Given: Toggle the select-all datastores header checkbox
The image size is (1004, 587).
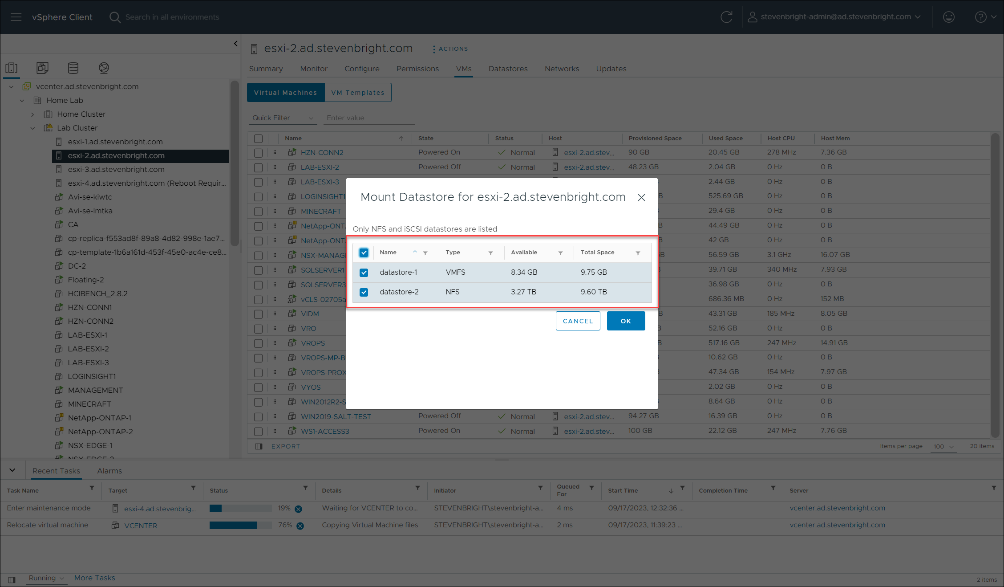Looking at the screenshot, I should pyautogui.click(x=364, y=253).
